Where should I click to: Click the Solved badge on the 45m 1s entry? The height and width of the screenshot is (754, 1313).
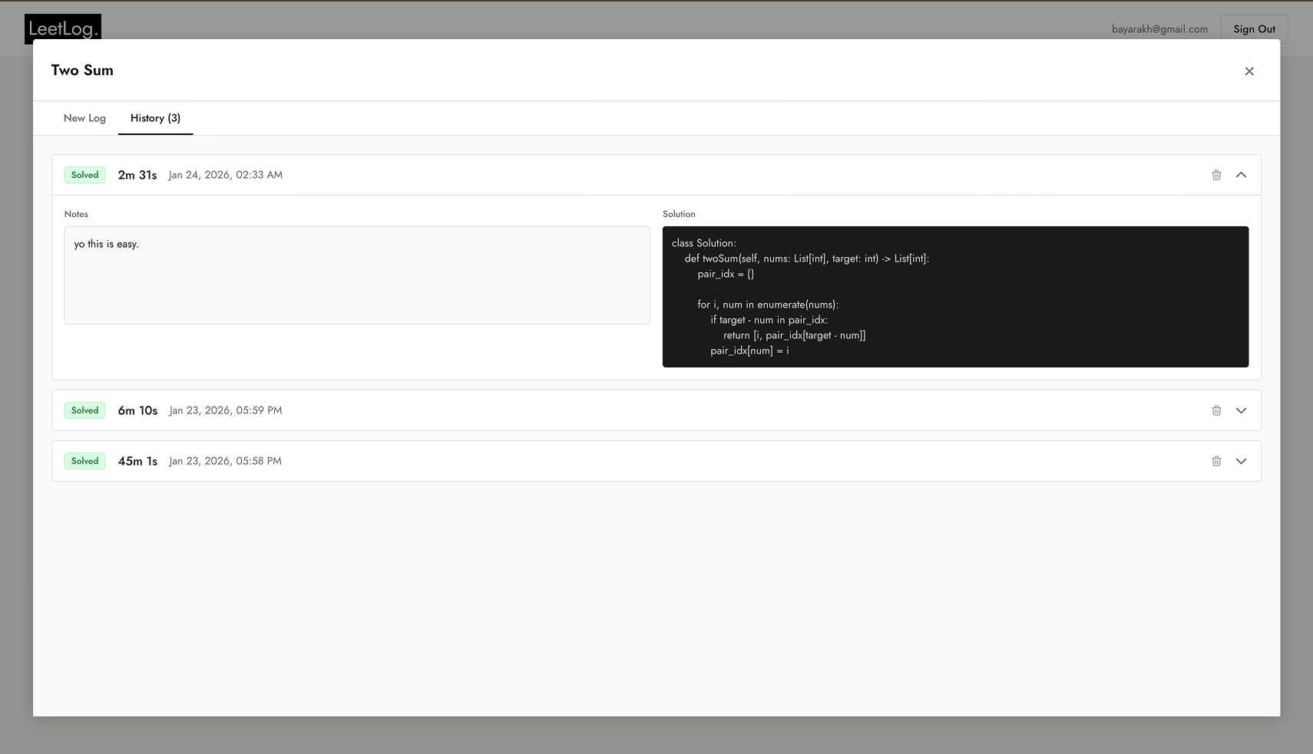(x=84, y=460)
